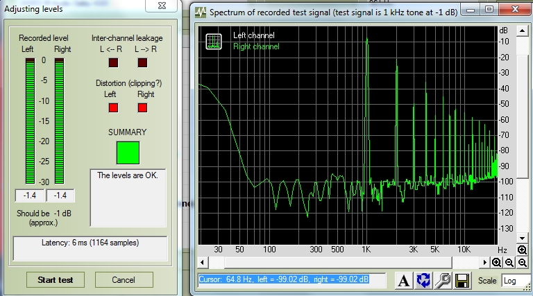Screen dimensions: 533x296
Task: Click the horizontal scrollbar right arrow
Action: tap(487, 263)
